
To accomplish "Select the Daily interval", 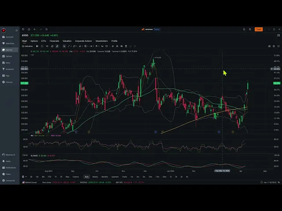I will click(87, 177).
